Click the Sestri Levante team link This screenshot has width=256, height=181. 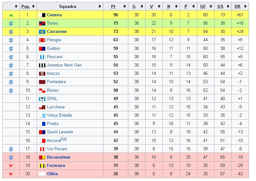pyautogui.click(x=60, y=132)
